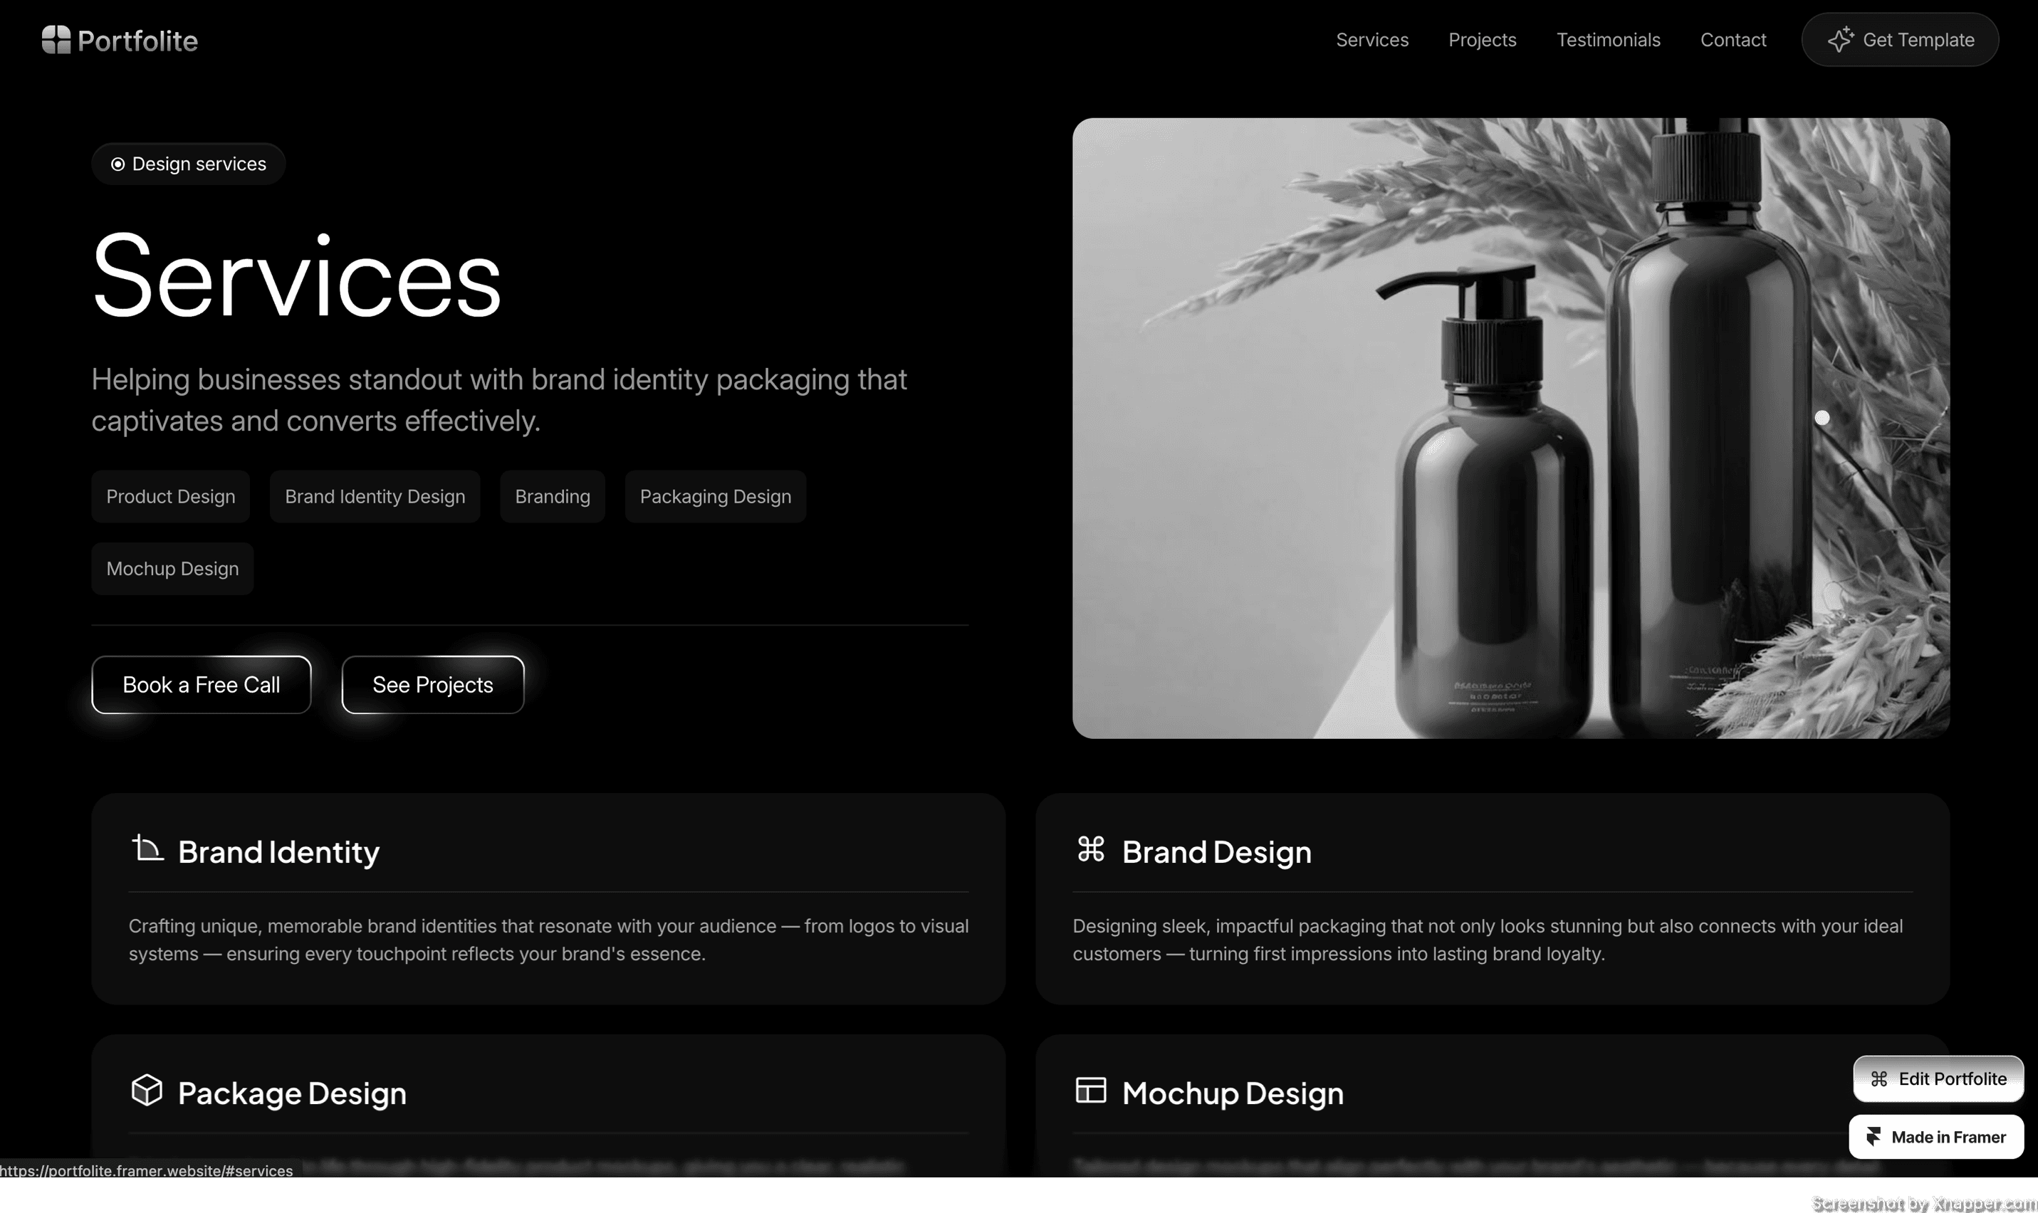Viewport: 2038px width, 1213px height.
Task: Select the Product Design tag
Action: (x=171, y=497)
